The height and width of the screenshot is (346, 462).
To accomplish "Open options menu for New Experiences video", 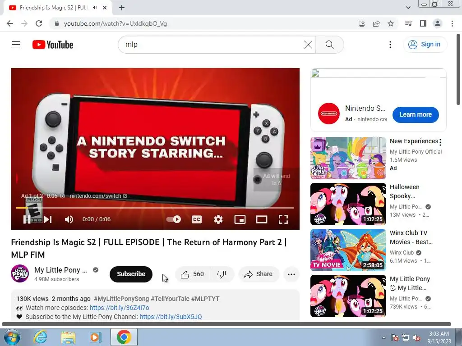I will (440, 142).
